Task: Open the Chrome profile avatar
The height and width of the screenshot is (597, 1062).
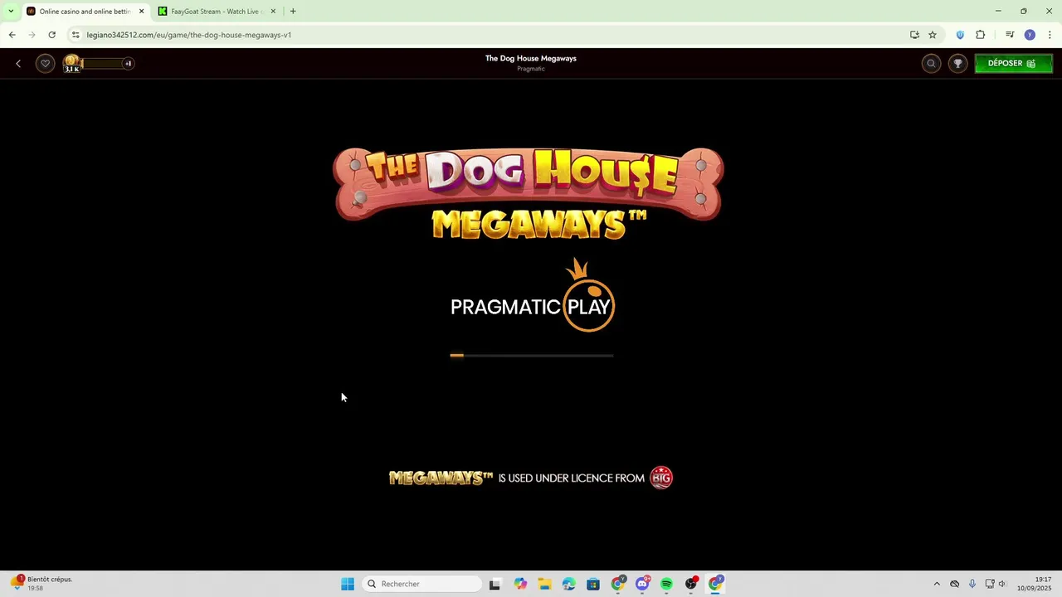Action: 1030,35
